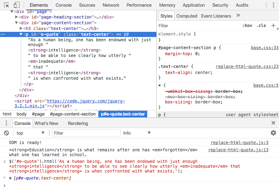Collapse the div id page node
Image resolution: width=279 pixels, height=188 pixels.
pyautogui.click(x=12, y=12)
